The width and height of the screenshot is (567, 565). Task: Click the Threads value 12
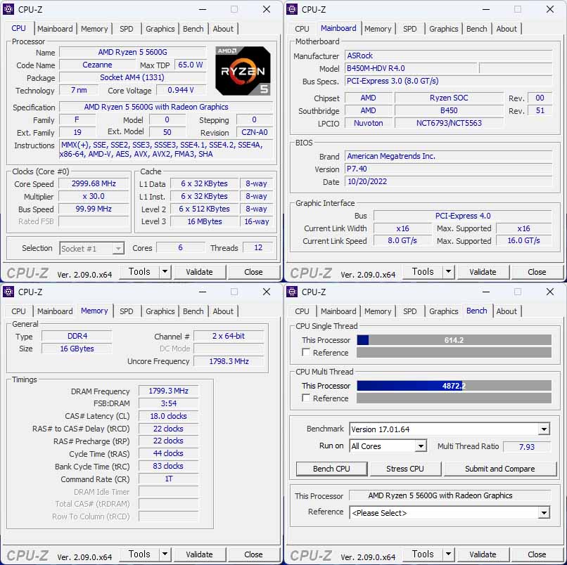click(258, 247)
